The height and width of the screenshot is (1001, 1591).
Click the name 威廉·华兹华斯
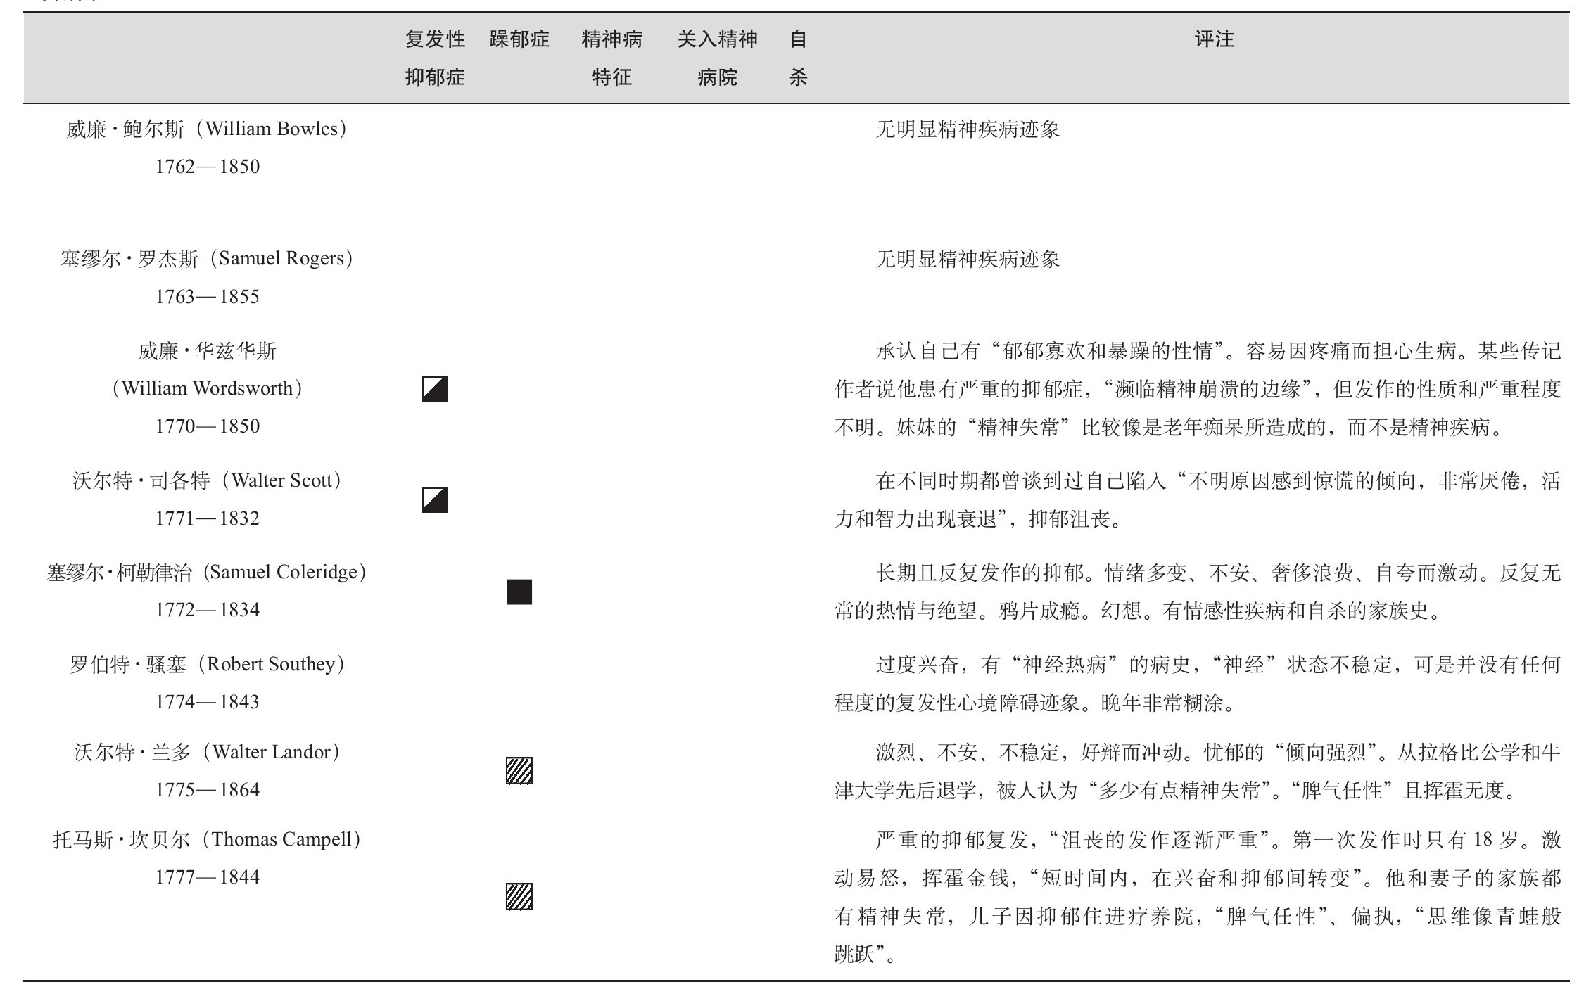207,351
